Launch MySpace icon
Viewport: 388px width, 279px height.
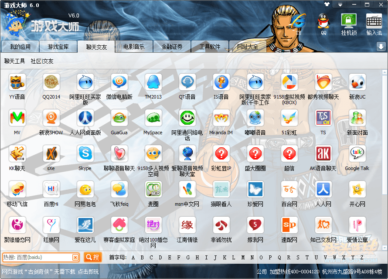pyautogui.click(x=153, y=118)
